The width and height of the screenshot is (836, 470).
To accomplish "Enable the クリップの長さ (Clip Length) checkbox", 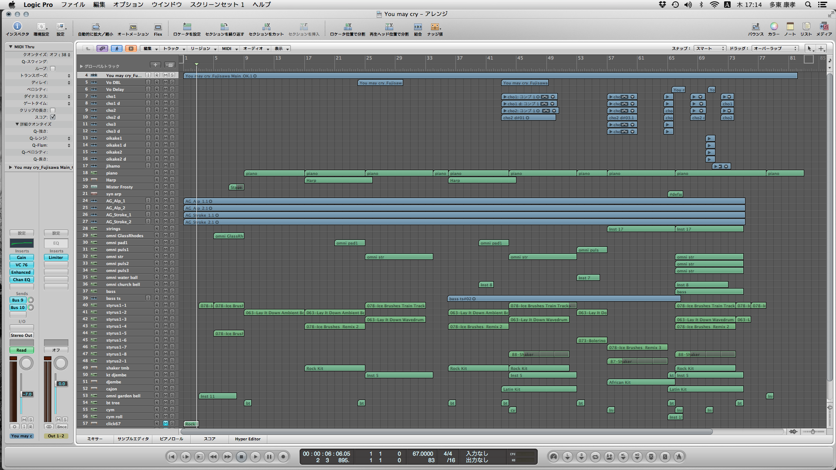I will click(53, 110).
